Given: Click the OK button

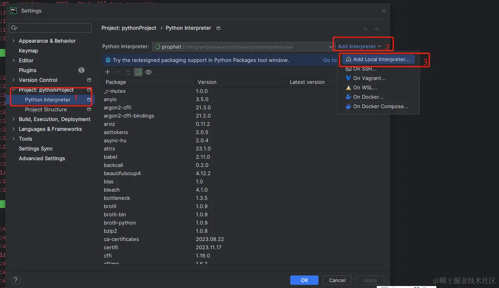Looking at the screenshot, I should pos(304,280).
